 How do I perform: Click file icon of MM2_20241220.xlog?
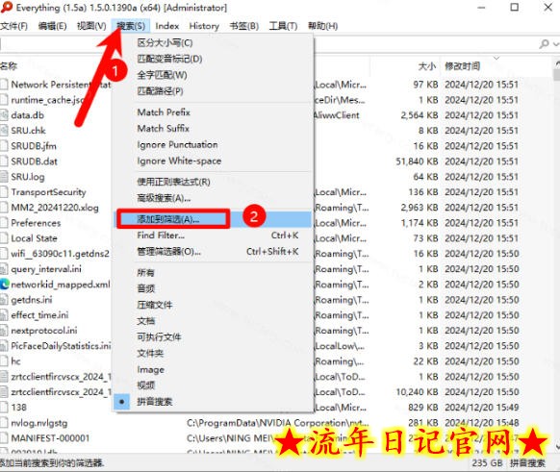click(x=4, y=208)
